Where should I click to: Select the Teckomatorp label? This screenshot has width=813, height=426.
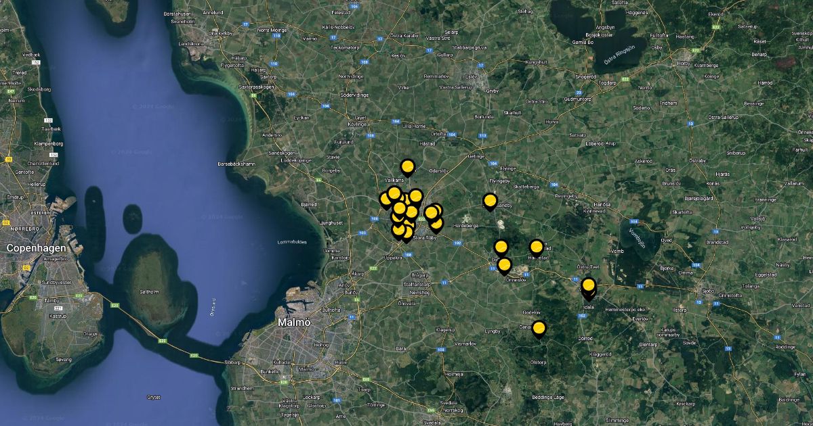(x=344, y=48)
